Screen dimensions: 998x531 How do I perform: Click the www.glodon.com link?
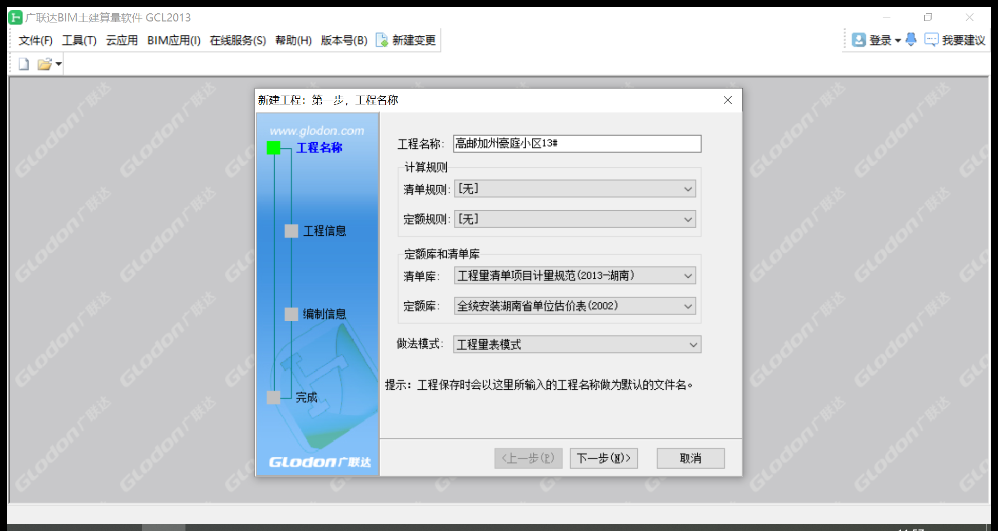tap(317, 131)
